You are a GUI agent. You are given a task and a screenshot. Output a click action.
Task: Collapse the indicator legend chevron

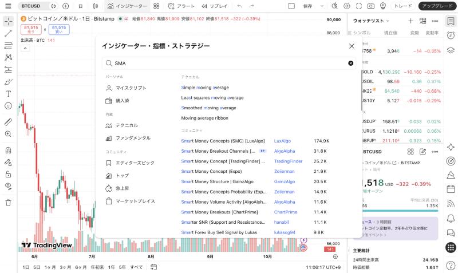click(x=25, y=48)
